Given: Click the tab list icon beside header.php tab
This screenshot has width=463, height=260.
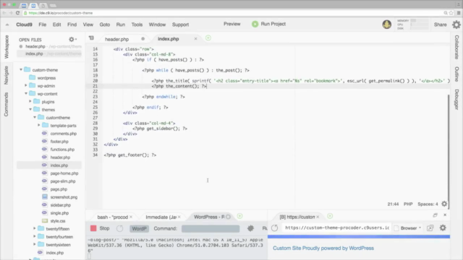Looking at the screenshot, I should tap(91, 38).
